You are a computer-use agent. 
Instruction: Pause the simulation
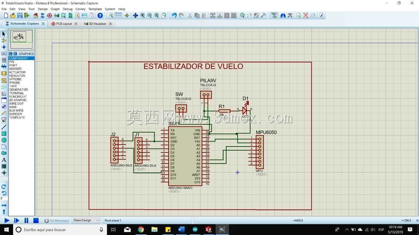pyautogui.click(x=27, y=221)
